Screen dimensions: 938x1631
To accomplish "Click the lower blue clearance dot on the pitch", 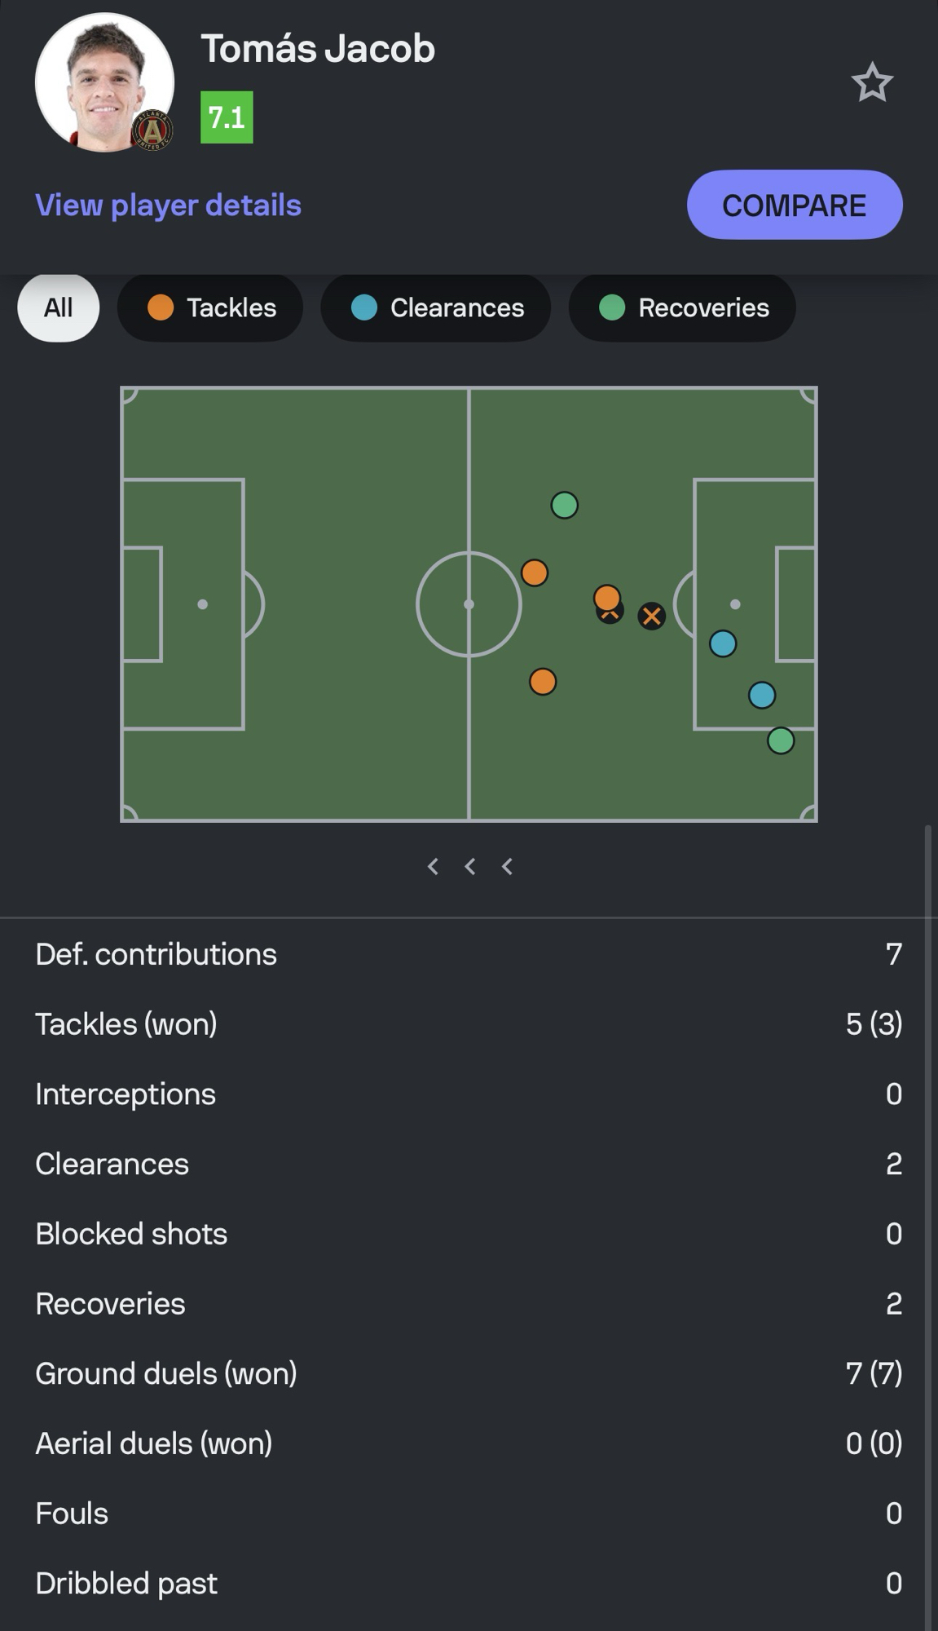I will tap(762, 696).
